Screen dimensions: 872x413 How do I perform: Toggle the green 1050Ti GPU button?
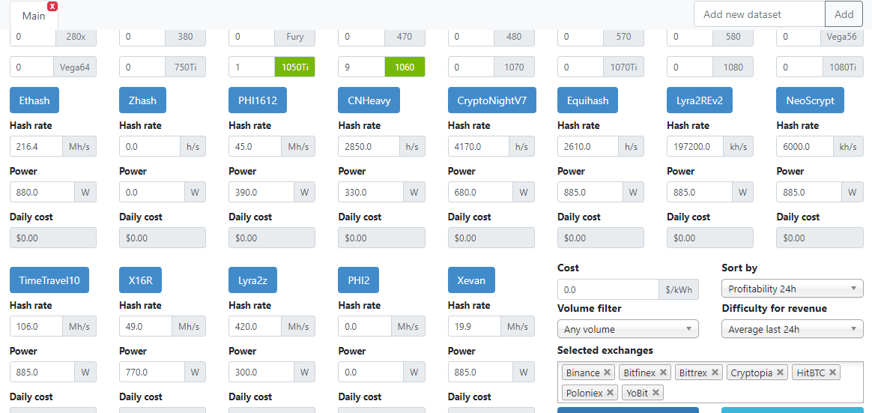tap(294, 67)
